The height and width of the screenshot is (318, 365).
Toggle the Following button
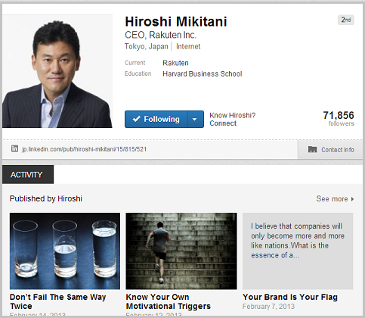(156, 119)
